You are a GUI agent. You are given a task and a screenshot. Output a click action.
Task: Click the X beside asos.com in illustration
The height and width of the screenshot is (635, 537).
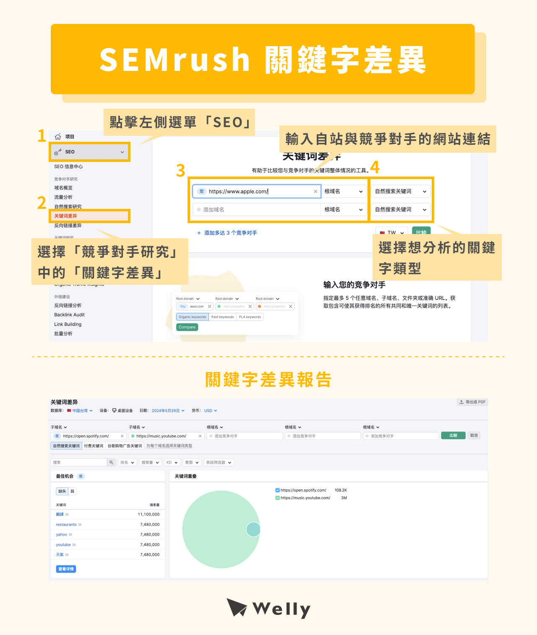[210, 307]
